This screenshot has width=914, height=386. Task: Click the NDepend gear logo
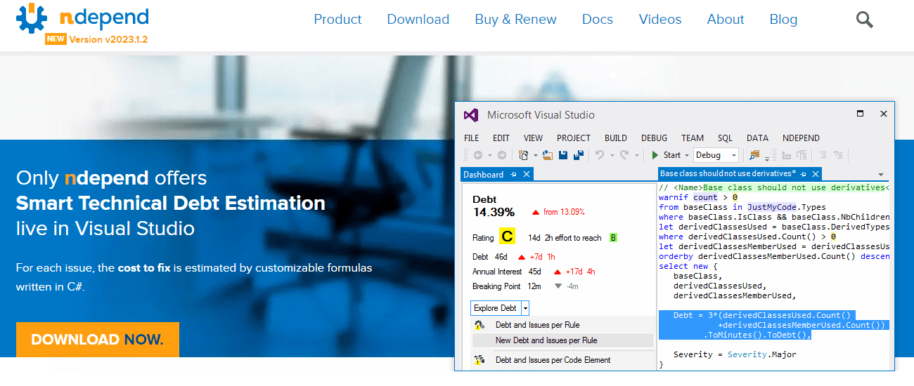[x=32, y=19]
